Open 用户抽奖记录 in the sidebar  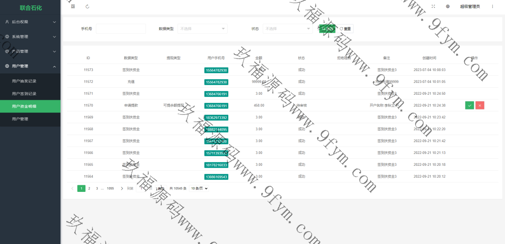[24, 81]
